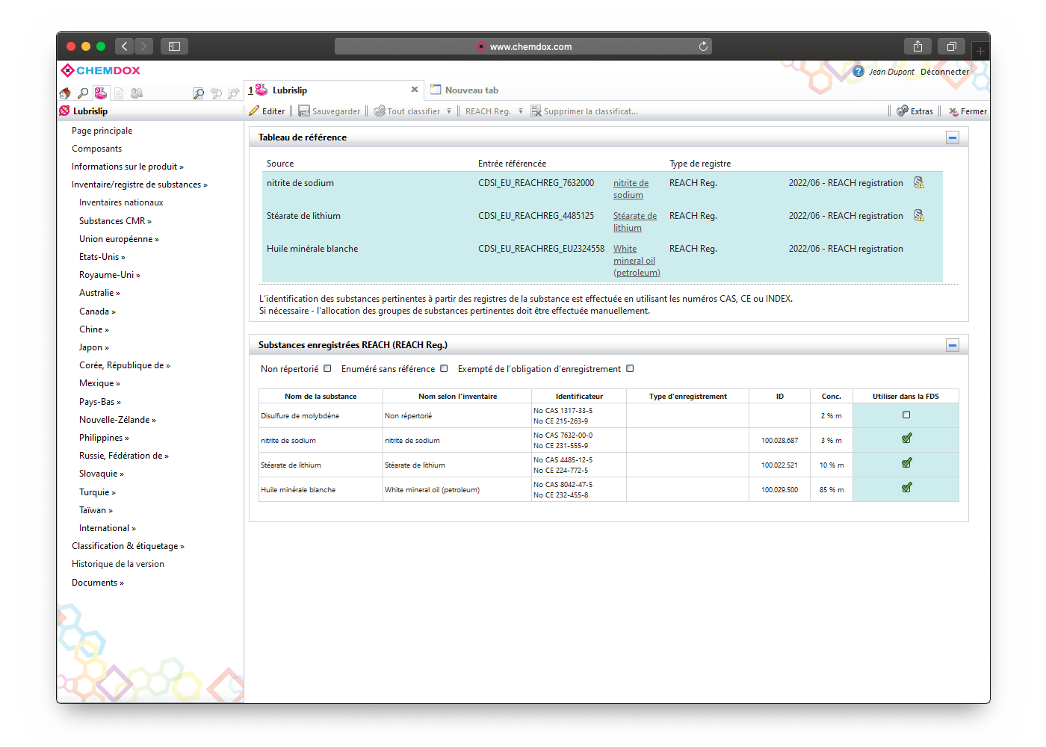The width and height of the screenshot is (1046, 747).
Task: Click Sauvegarder in the toolbar
Action: [x=329, y=111]
